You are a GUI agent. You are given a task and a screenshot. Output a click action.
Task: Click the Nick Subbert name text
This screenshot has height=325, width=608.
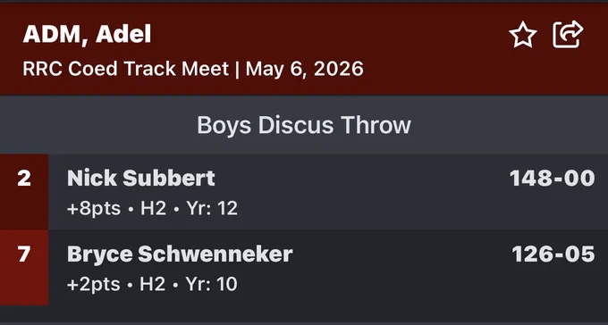coord(141,179)
